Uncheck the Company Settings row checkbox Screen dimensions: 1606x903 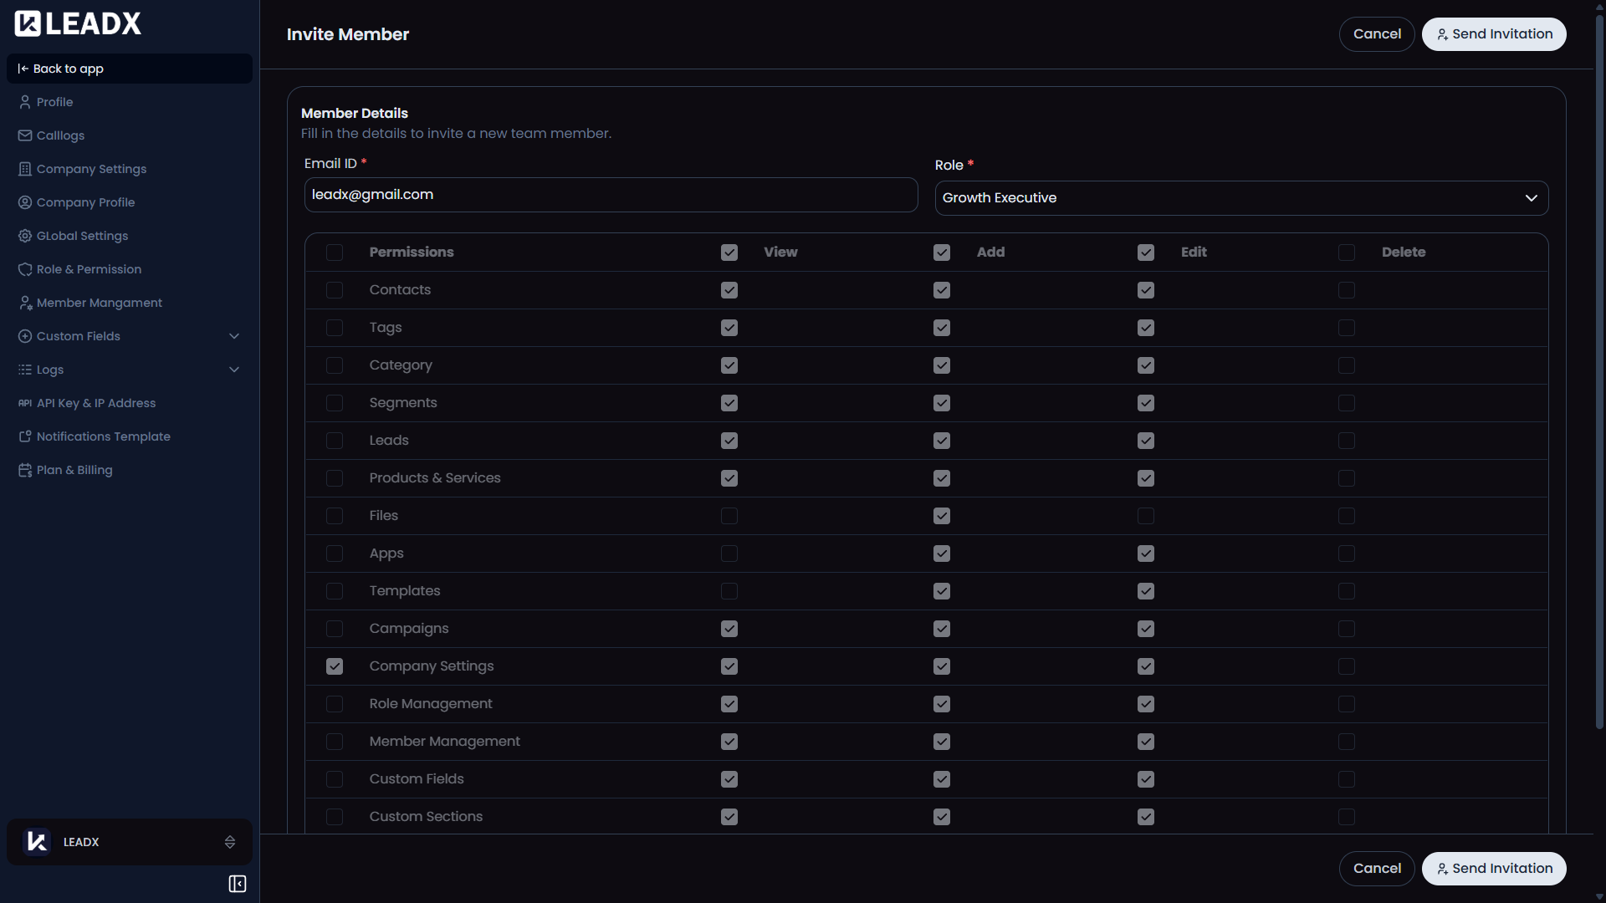[x=335, y=666]
